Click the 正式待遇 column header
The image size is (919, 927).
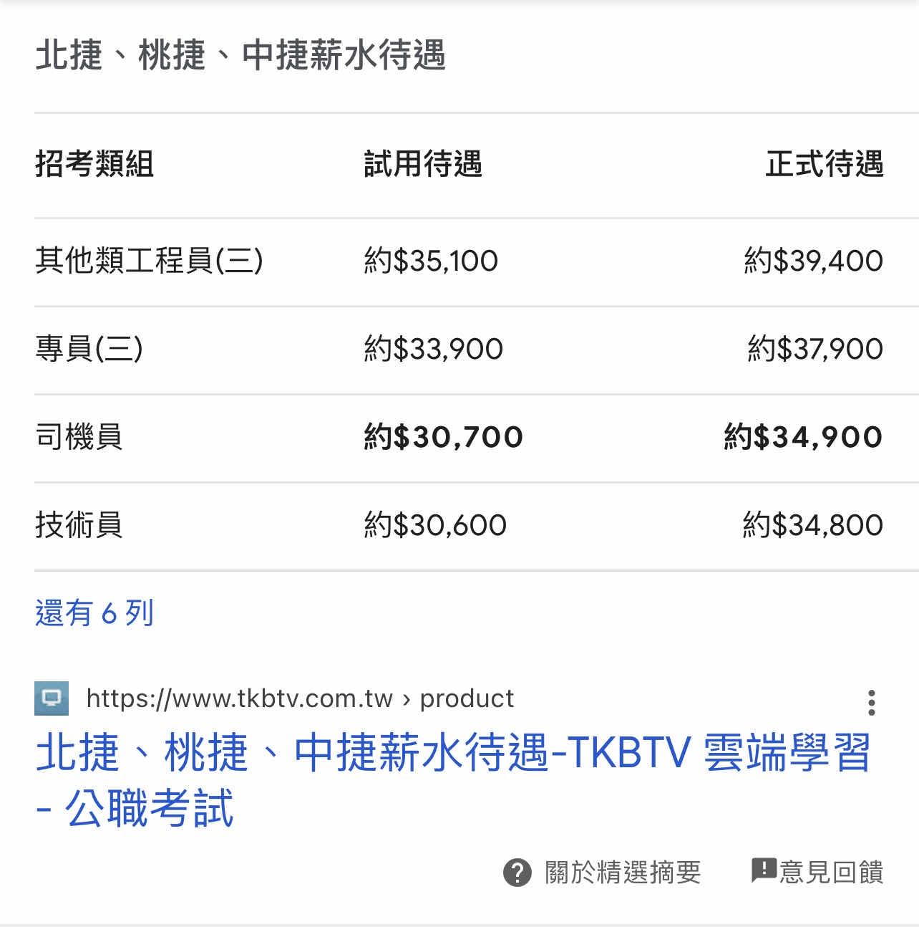pyautogui.click(x=825, y=164)
